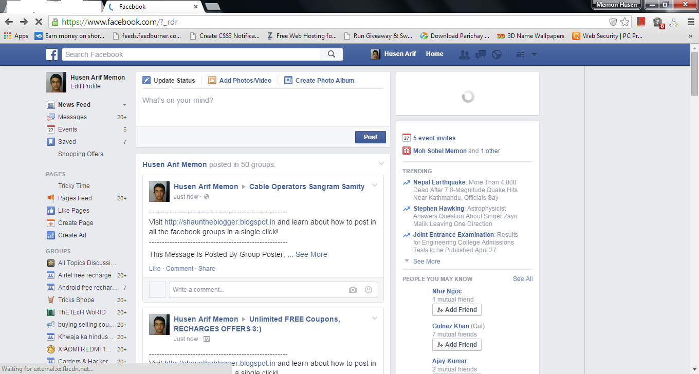Click the Like Pages thumbs-up icon

51,211
